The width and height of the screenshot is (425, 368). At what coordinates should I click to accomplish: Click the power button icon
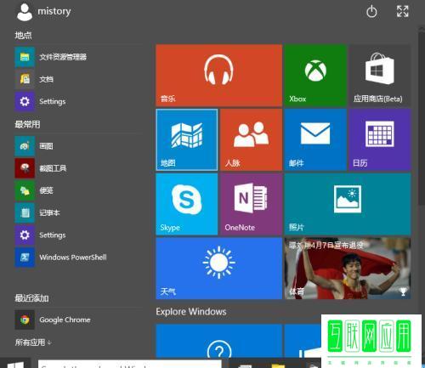[371, 12]
